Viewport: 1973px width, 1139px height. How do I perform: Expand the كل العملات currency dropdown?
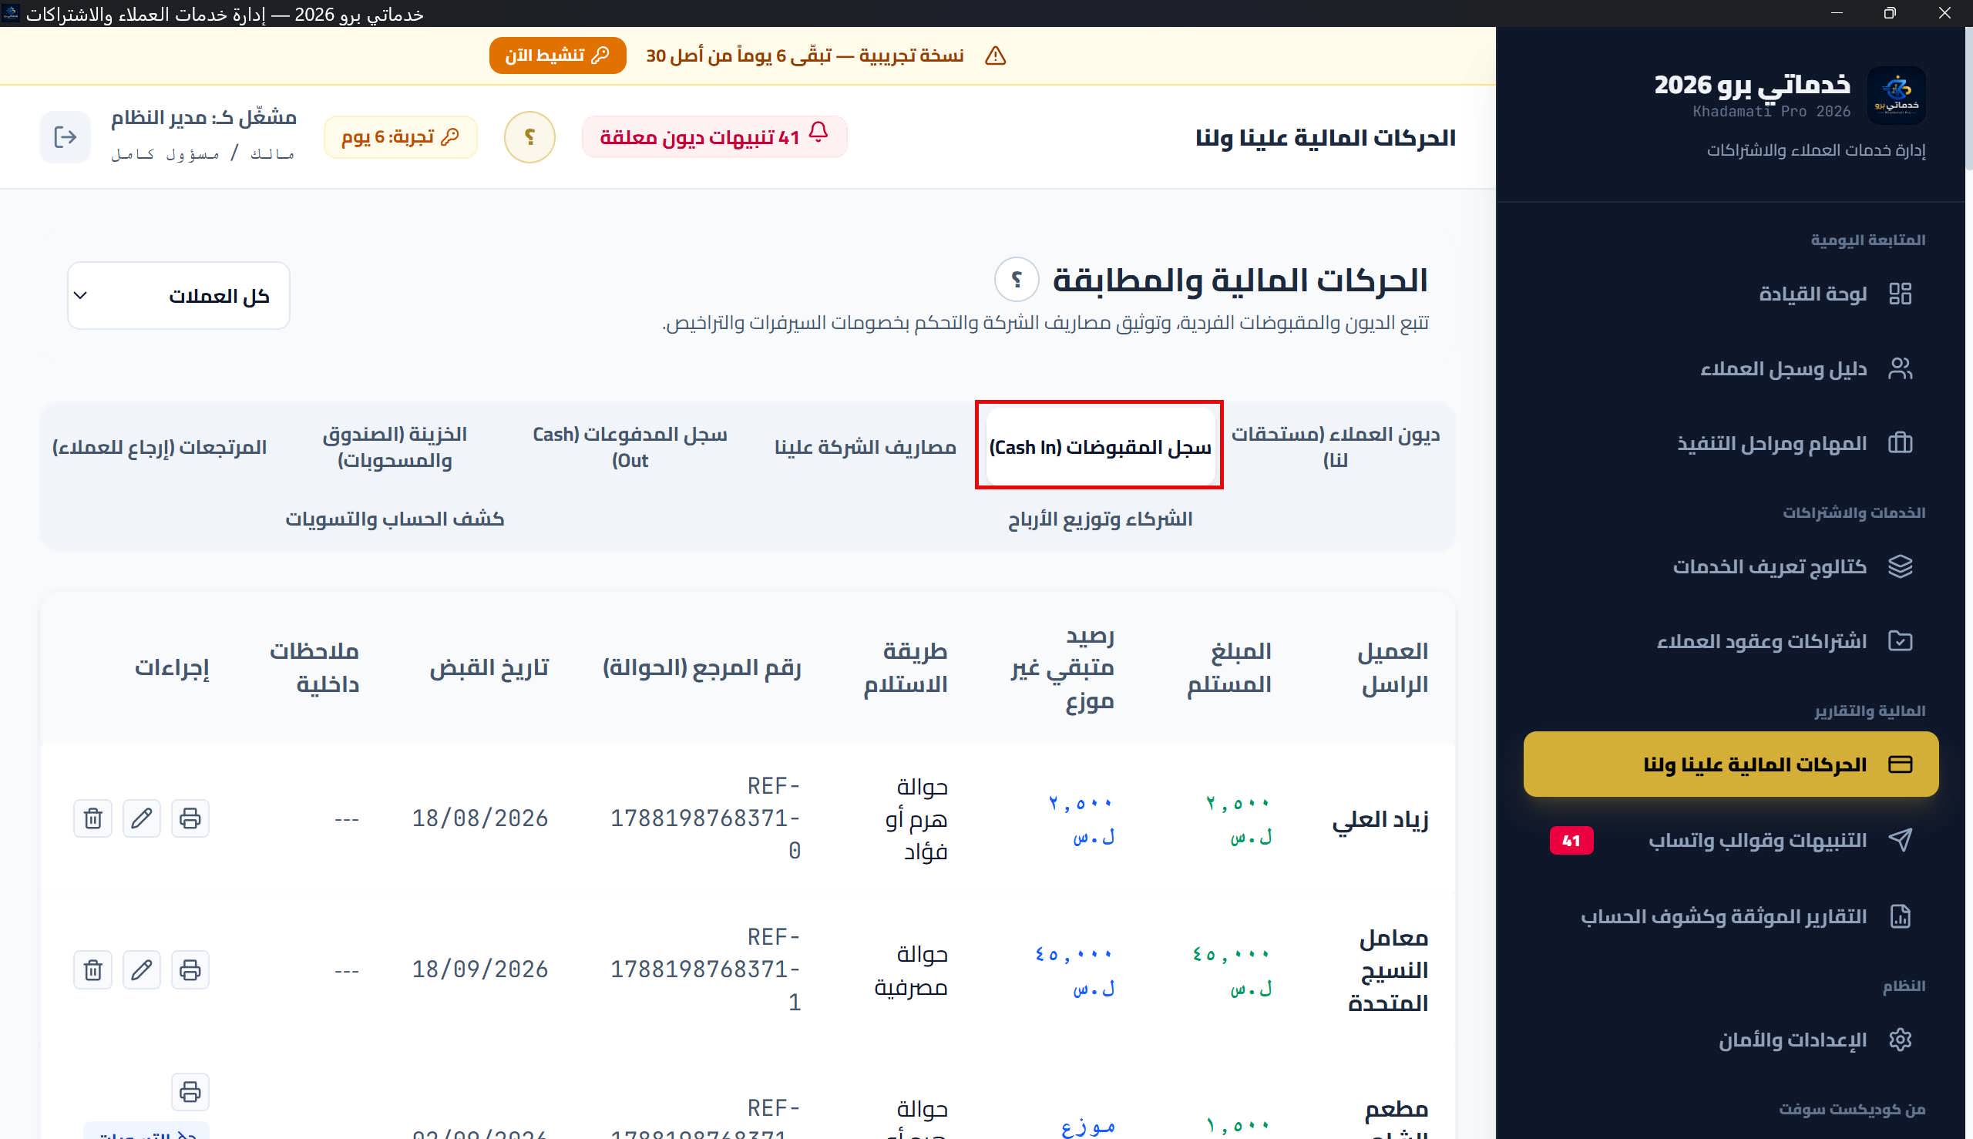[178, 296]
